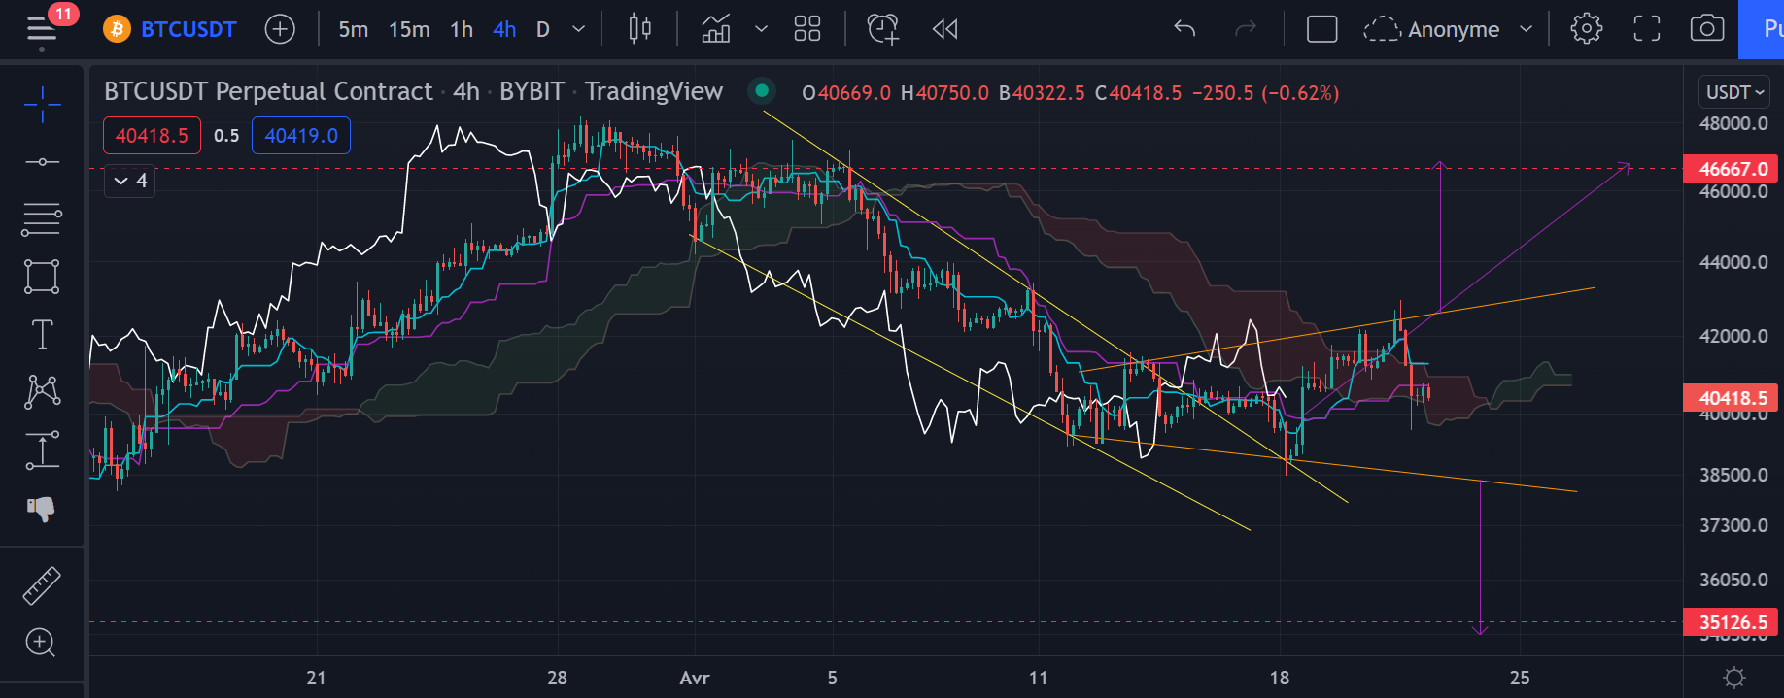Open the layout templates grid icon
Screen dimensions: 1784x698
coord(807,29)
